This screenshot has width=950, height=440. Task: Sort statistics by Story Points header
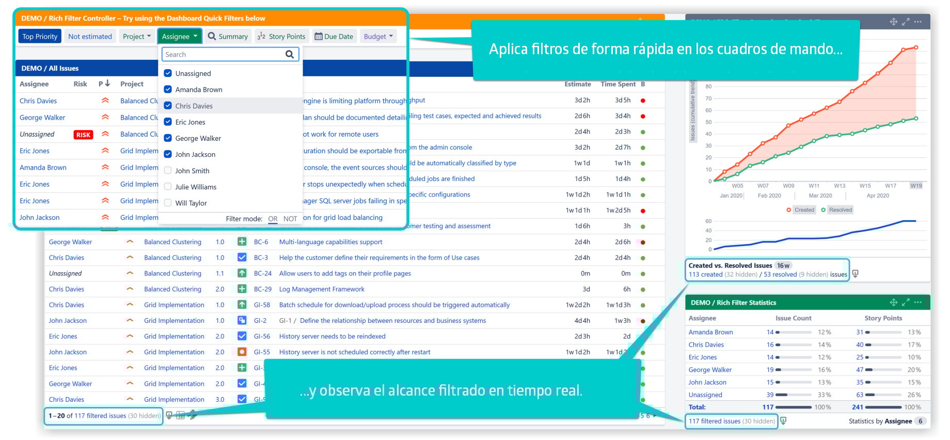click(883, 318)
